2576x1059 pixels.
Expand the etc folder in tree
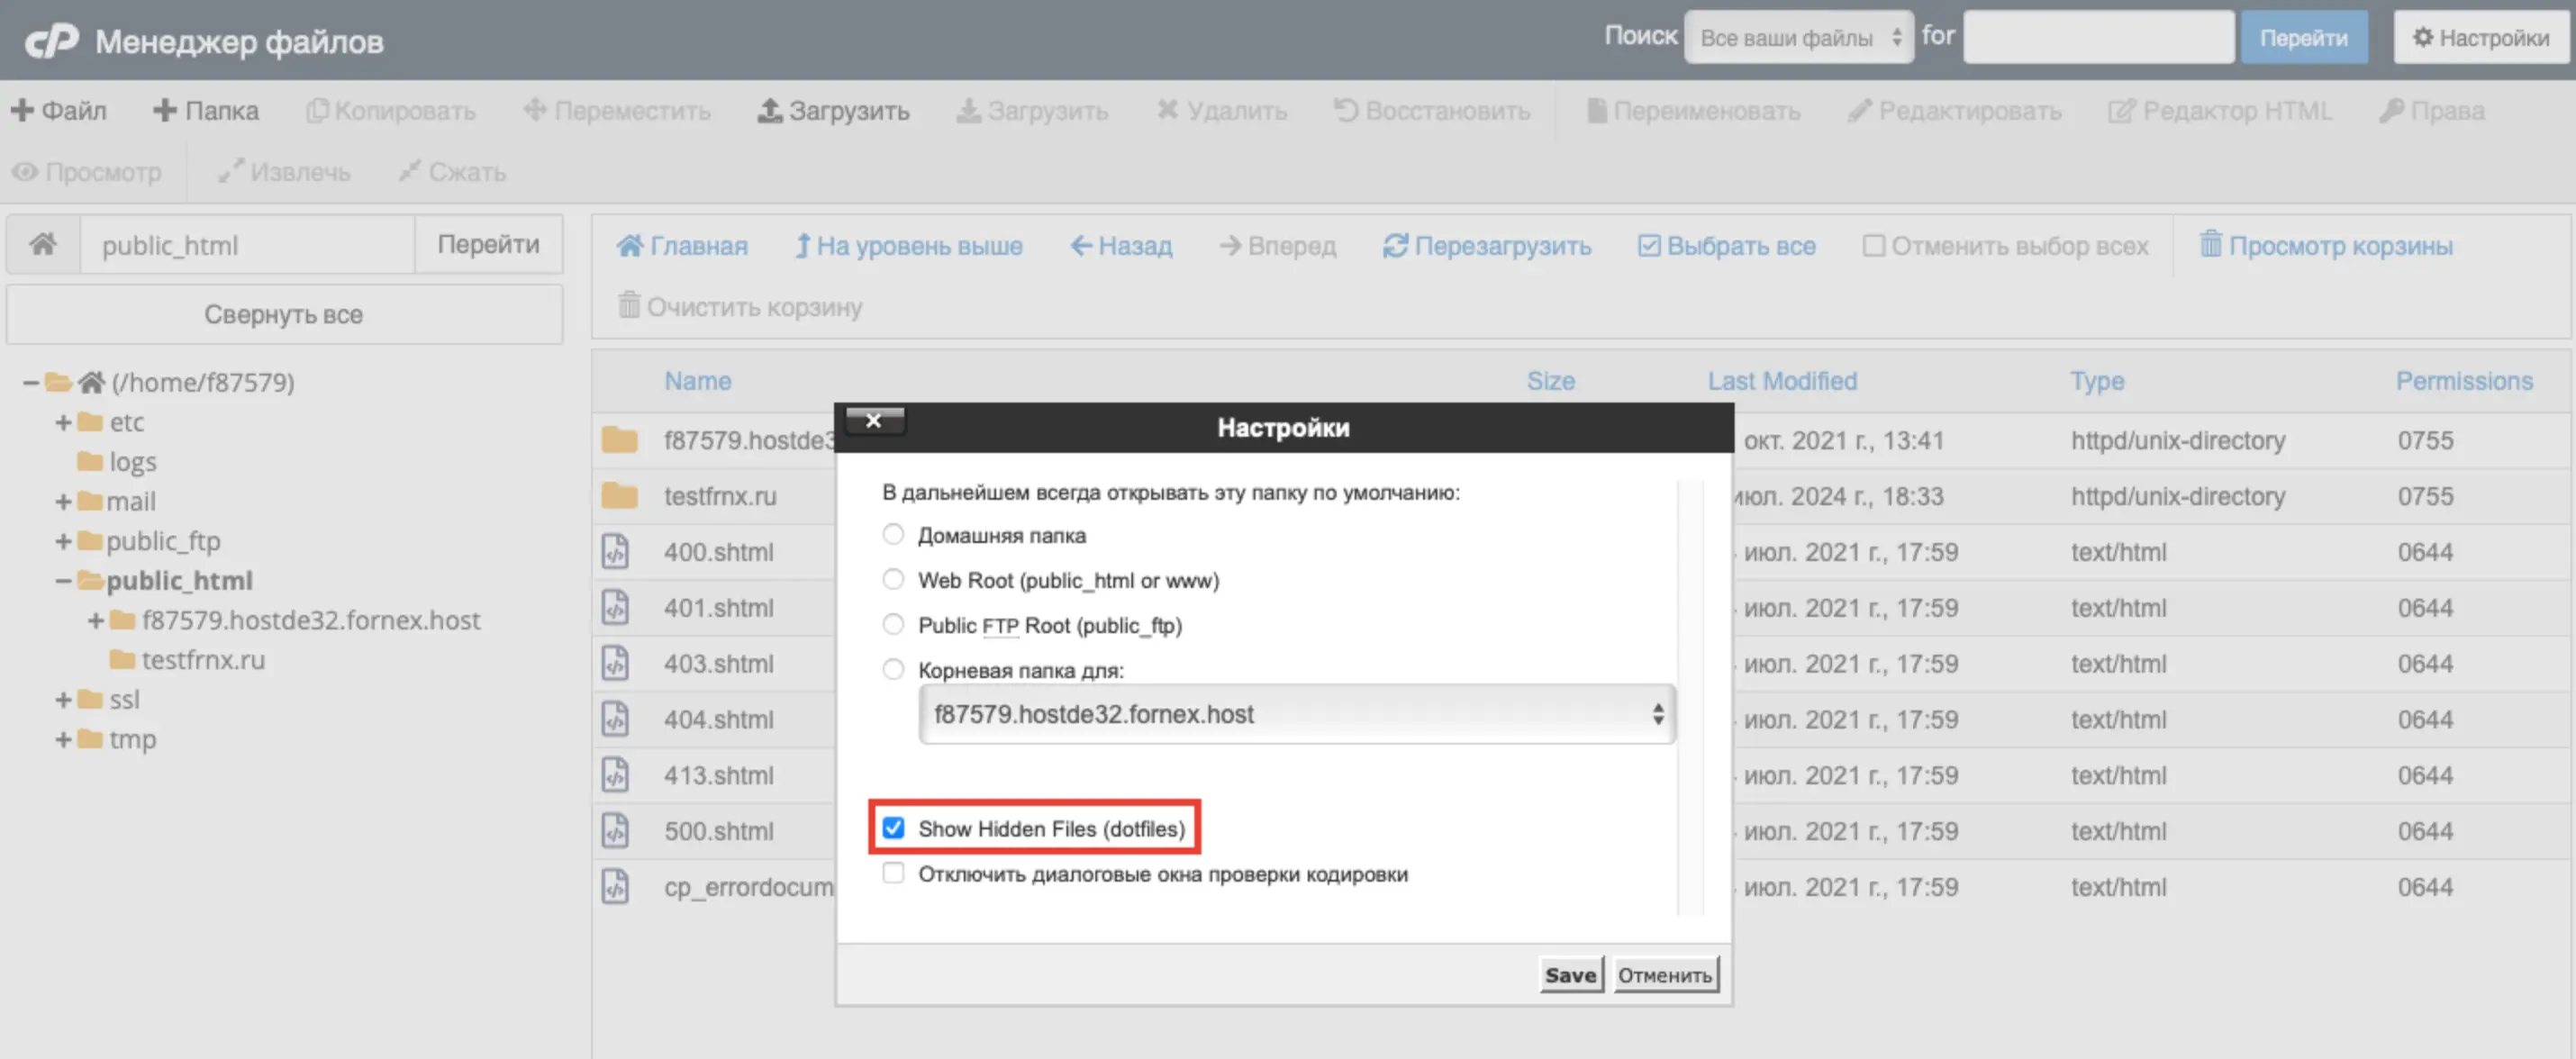[x=63, y=422]
